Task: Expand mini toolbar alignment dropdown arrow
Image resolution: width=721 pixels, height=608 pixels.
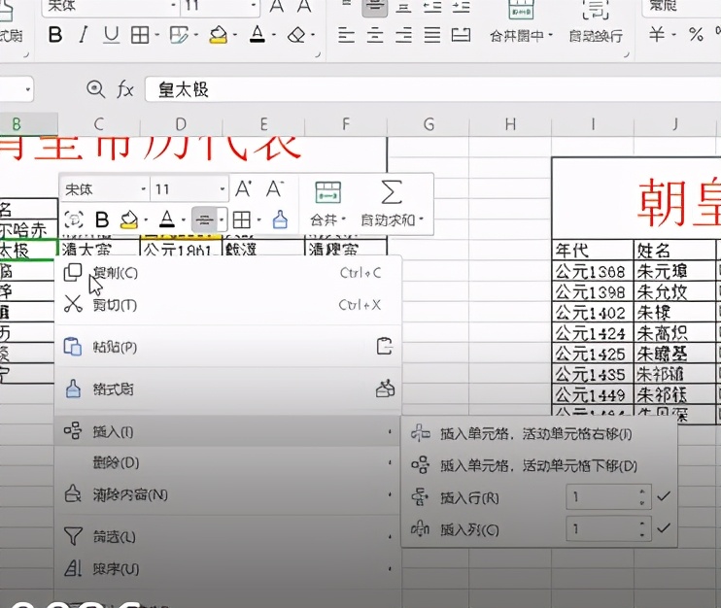Action: [222, 220]
